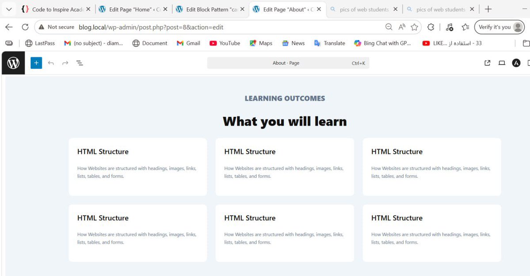Close the Edit Page "About" tab
This screenshot has height=276, width=530.
pos(319,9)
